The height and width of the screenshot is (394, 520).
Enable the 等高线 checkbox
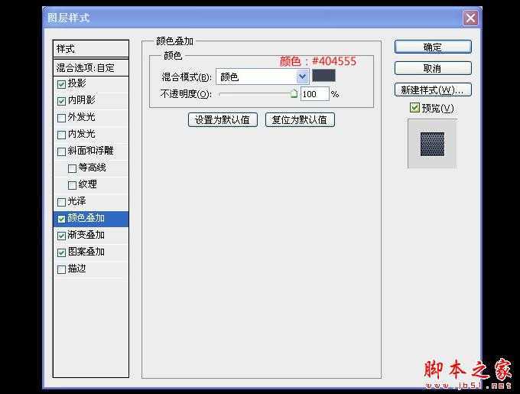(72, 169)
